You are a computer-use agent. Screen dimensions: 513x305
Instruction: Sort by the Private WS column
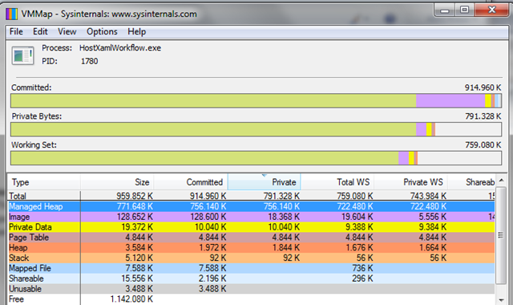(x=410, y=182)
